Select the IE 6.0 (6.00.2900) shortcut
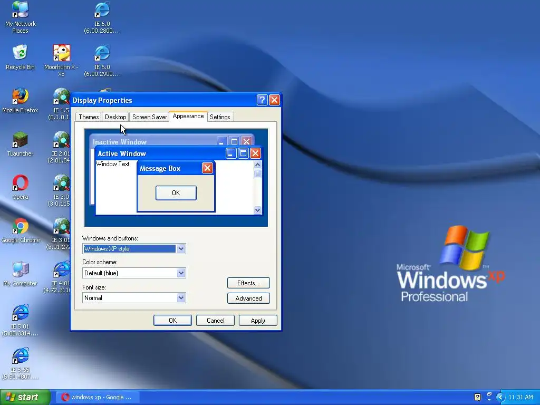This screenshot has height=405, width=540. coord(102,61)
